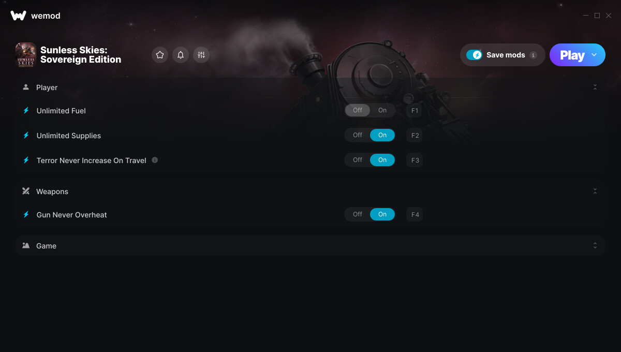Viewport: 621px width, 352px height.
Task: Switch Unlimited Supplies to Off
Action: [358, 135]
